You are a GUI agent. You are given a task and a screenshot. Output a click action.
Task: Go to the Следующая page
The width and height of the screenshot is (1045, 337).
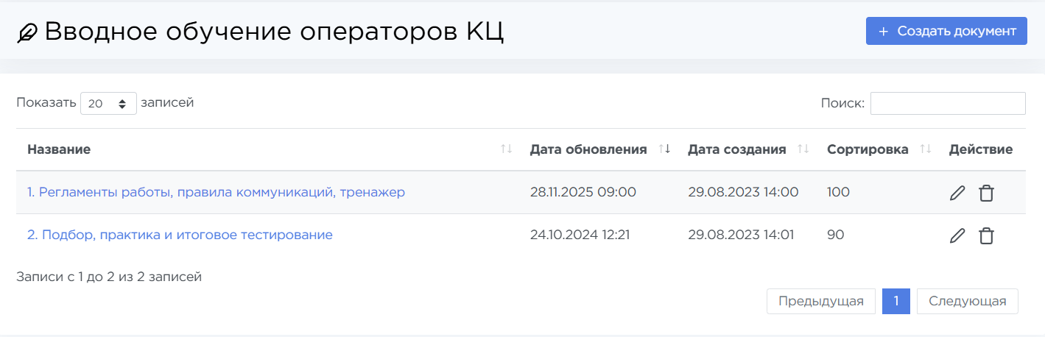point(967,301)
